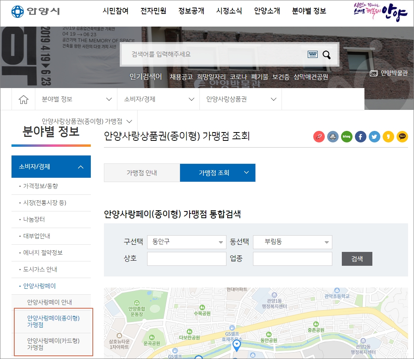Open sidebar item 나눔장터
Viewport: 414px width, 359px height.
(x=34, y=219)
